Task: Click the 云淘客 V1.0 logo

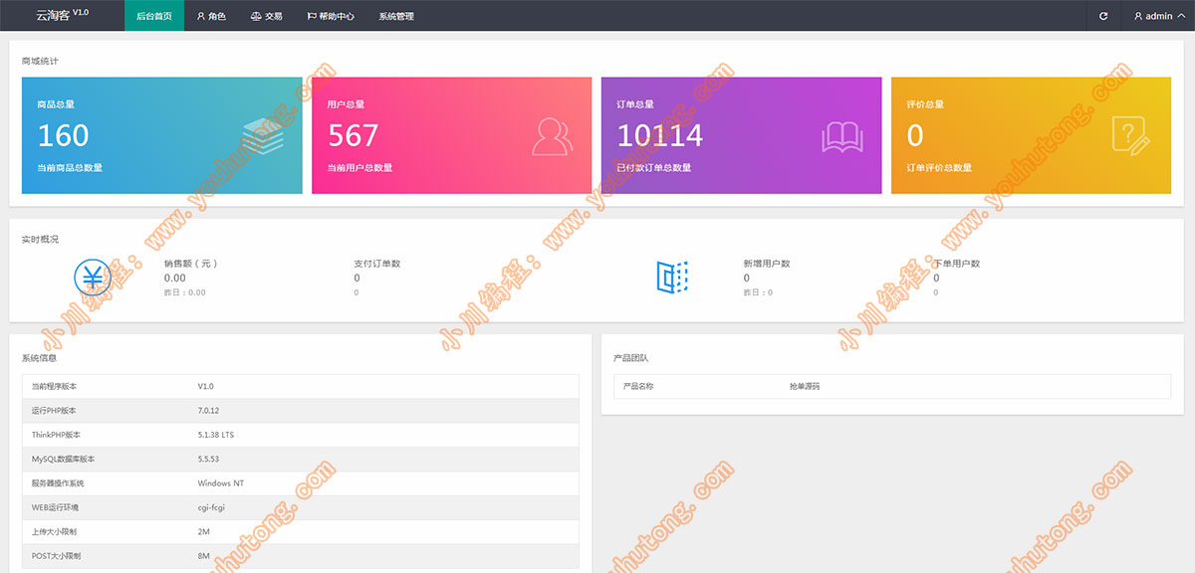Action: pos(62,15)
